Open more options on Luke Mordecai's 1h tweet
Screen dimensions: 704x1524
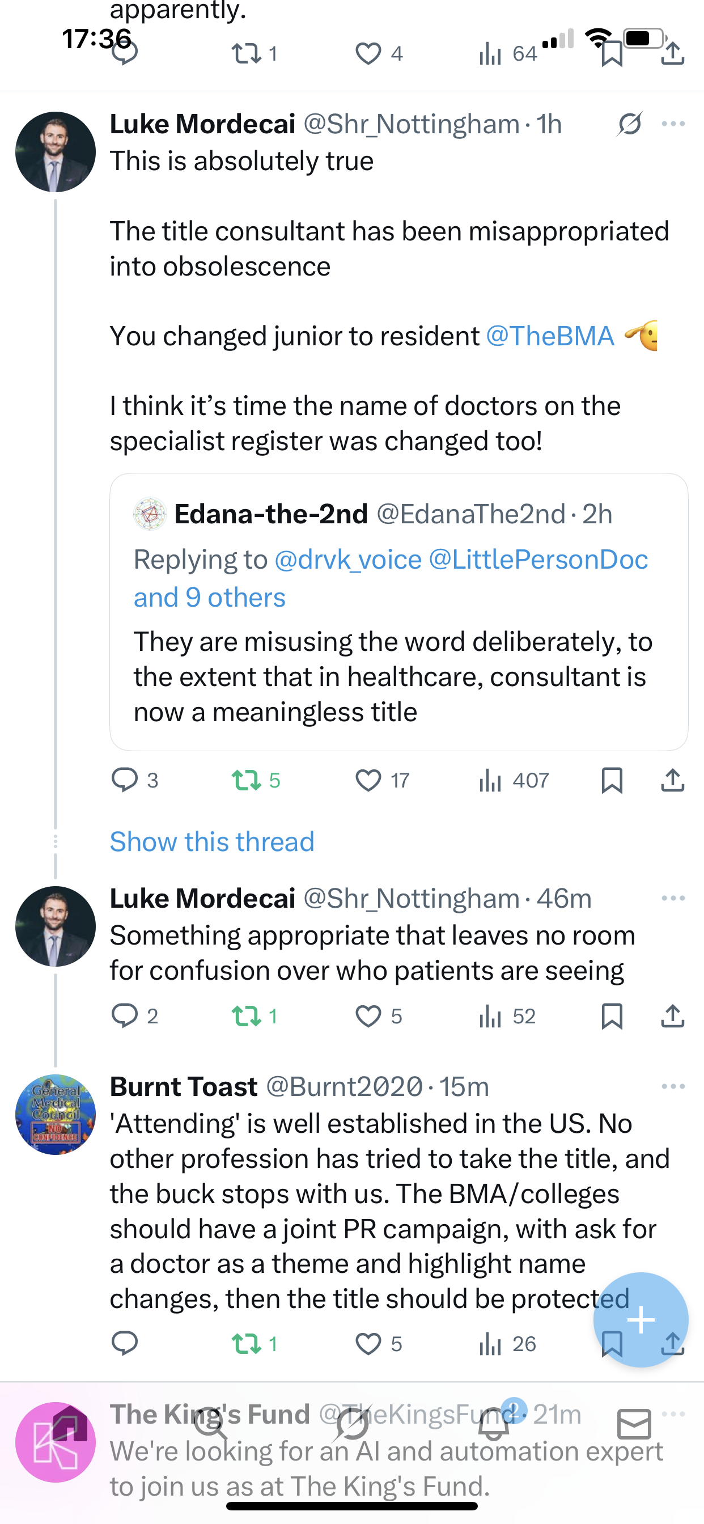click(x=673, y=124)
